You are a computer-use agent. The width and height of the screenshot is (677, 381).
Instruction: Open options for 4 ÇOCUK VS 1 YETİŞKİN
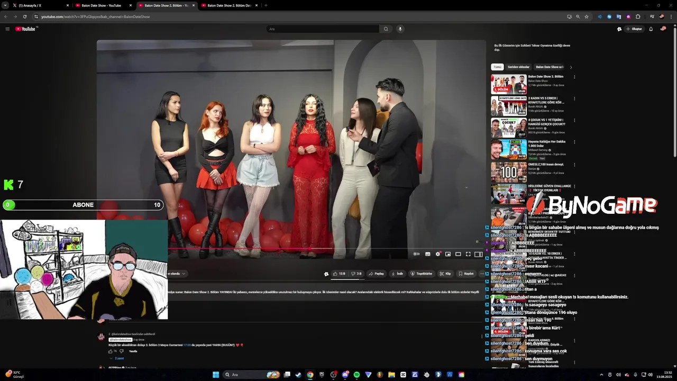coord(574,120)
